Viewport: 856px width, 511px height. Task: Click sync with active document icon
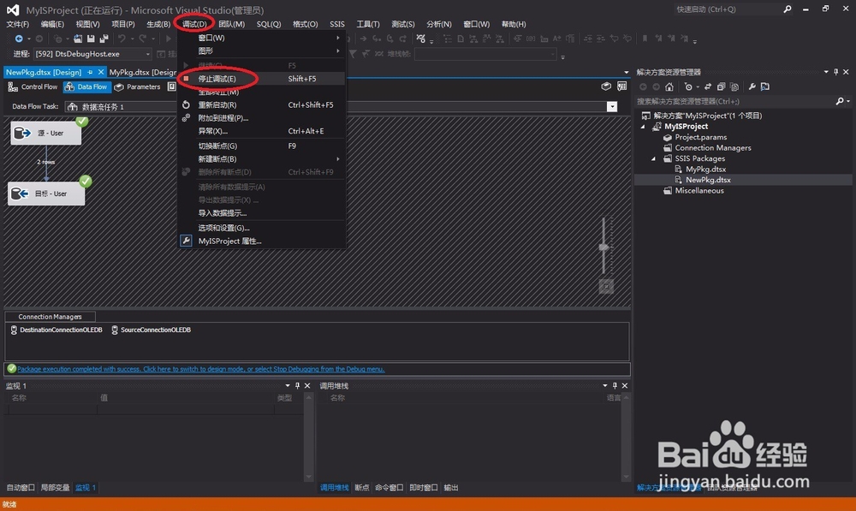(708, 86)
